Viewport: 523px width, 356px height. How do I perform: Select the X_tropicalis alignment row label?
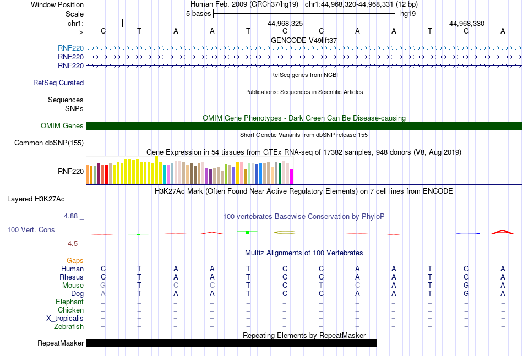(x=65, y=319)
